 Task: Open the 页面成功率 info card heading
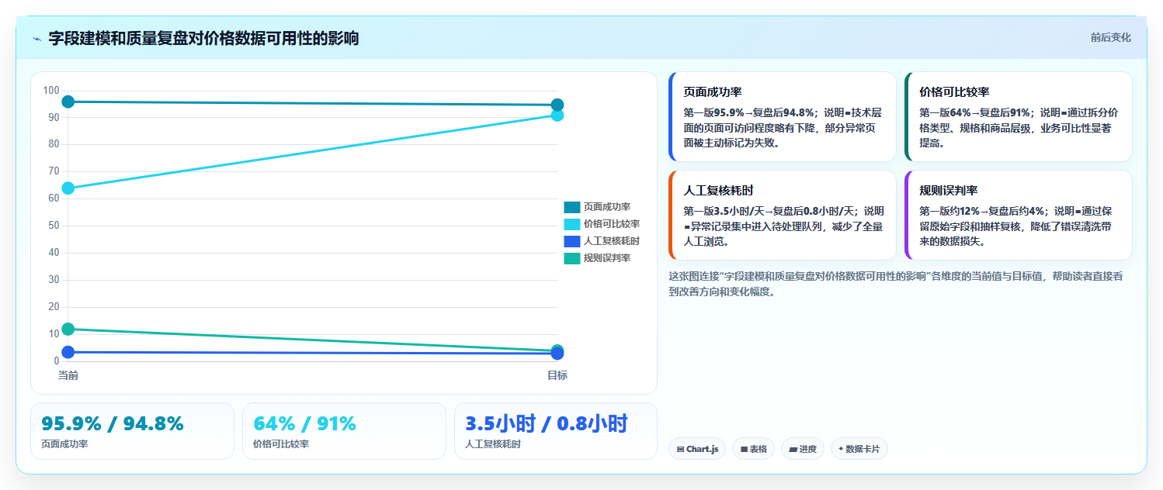[713, 92]
